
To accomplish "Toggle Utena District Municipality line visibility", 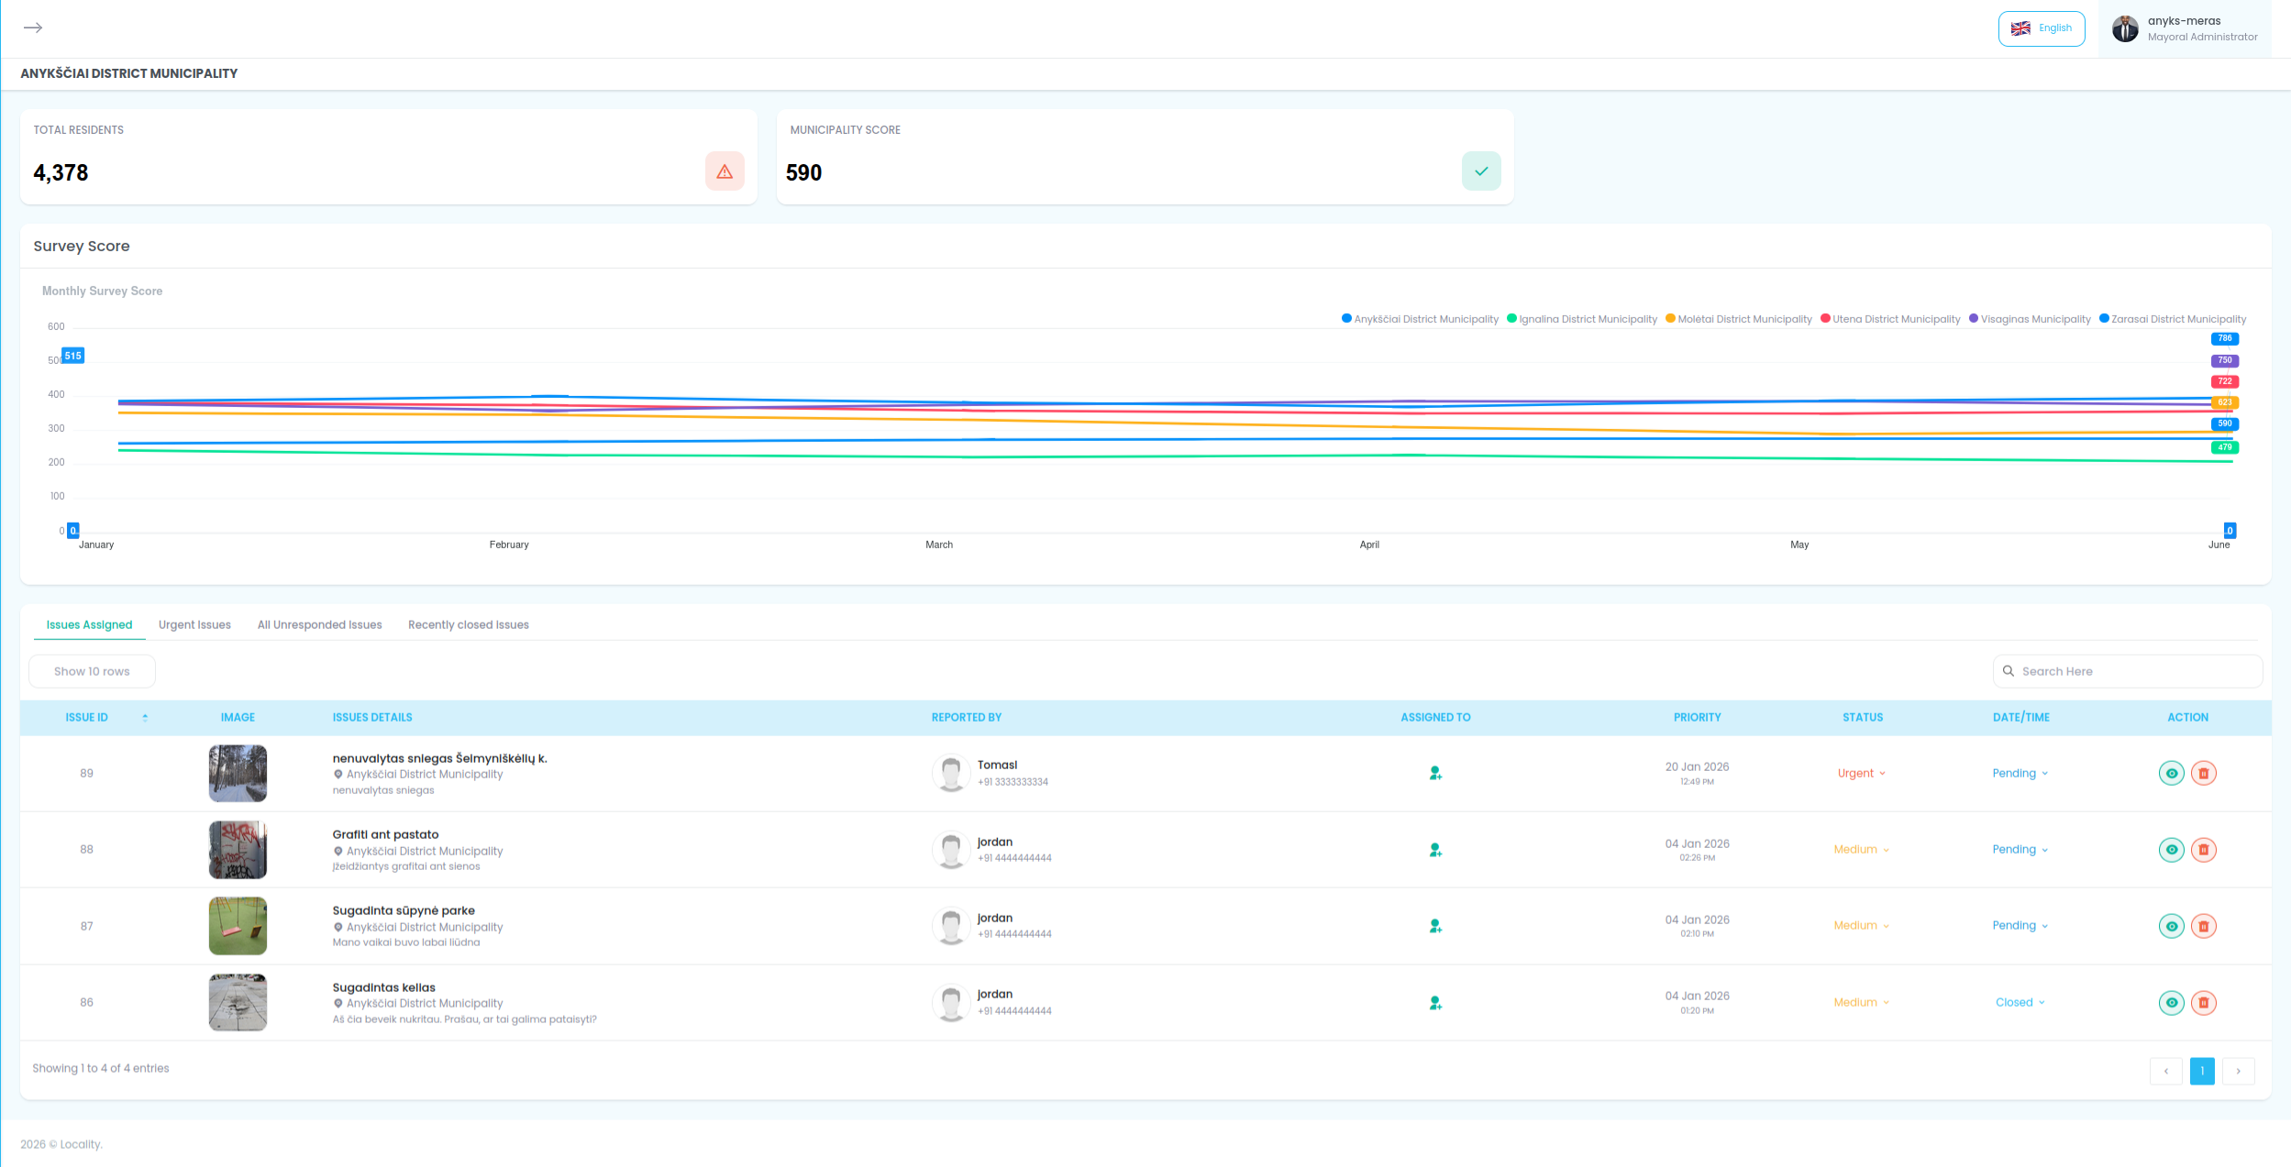I will coord(1888,318).
